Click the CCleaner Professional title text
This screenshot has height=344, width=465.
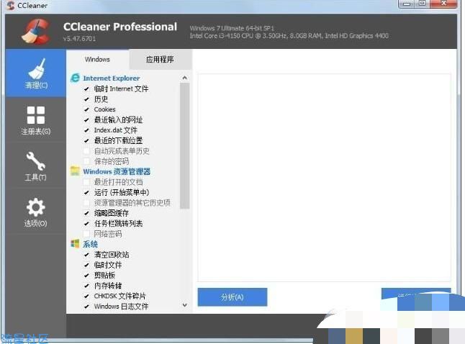[120, 27]
